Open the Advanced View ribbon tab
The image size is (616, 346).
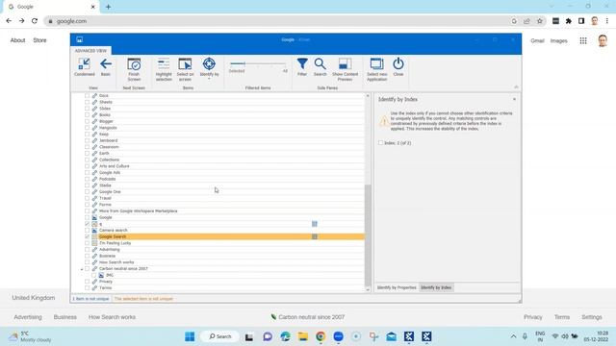pos(90,51)
